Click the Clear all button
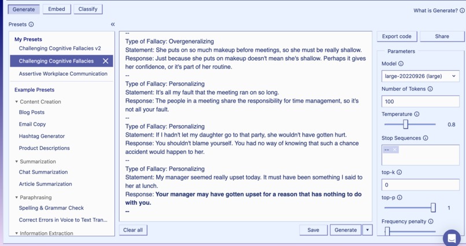Image resolution: width=466 pixels, height=246 pixels. point(133,230)
